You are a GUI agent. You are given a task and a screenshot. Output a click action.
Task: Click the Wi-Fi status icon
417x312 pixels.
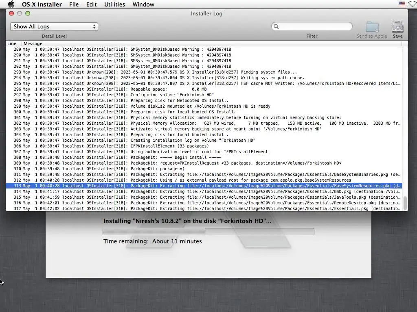[413, 4]
